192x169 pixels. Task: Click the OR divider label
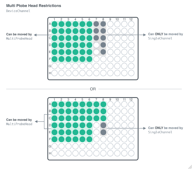[x=93, y=89]
